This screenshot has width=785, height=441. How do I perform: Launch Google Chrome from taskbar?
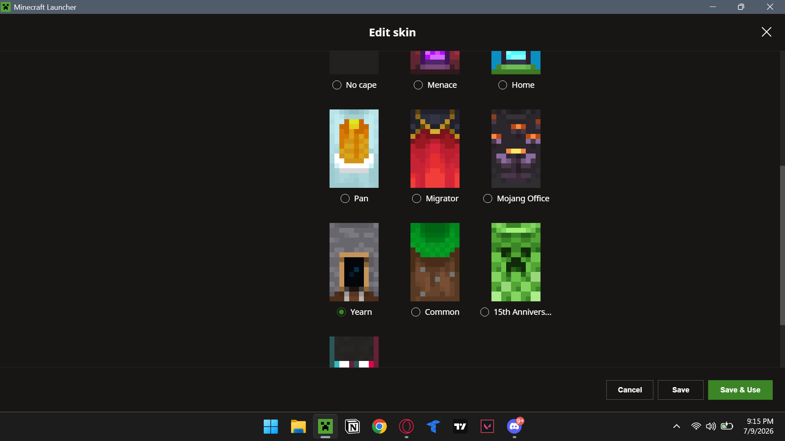point(379,427)
